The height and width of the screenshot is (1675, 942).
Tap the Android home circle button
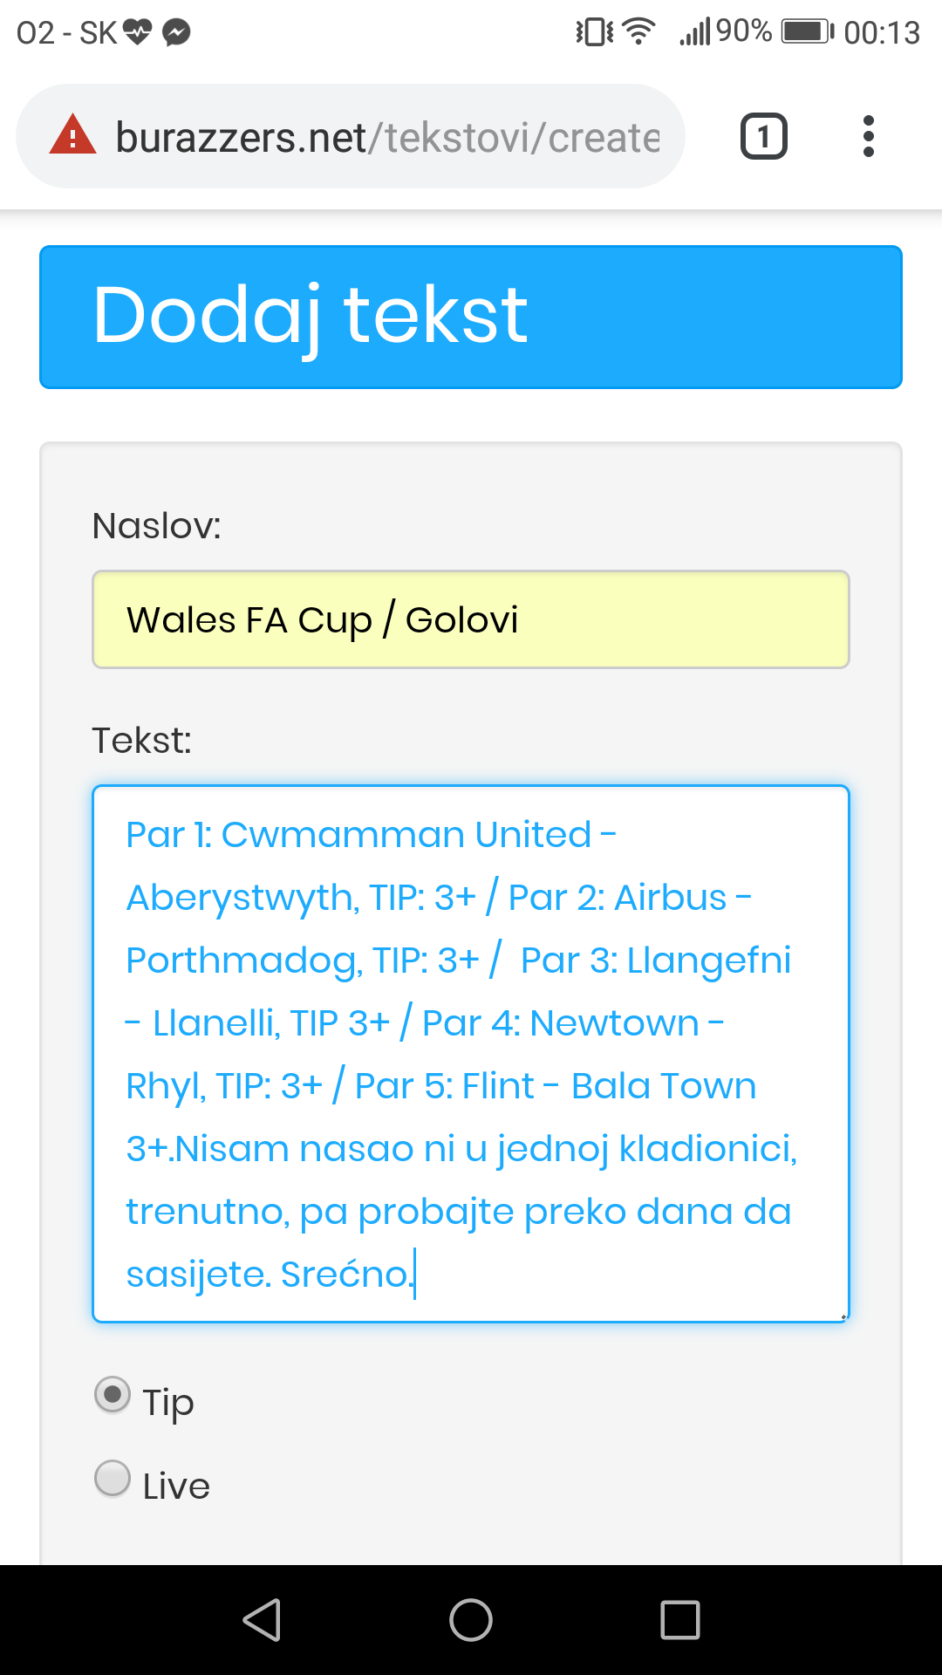[471, 1620]
